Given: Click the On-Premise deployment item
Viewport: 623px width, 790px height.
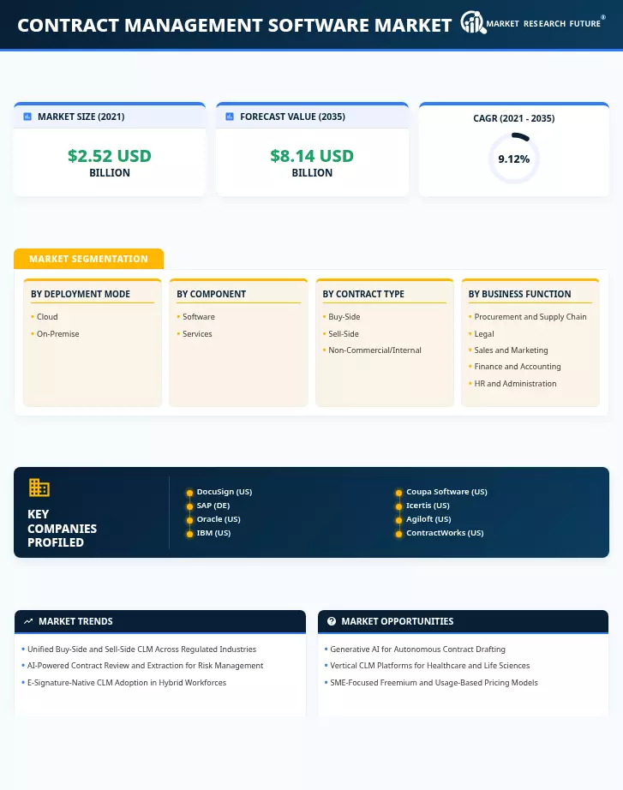Looking at the screenshot, I should point(57,334).
